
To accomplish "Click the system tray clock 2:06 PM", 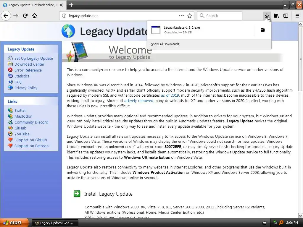I will (292, 223).
